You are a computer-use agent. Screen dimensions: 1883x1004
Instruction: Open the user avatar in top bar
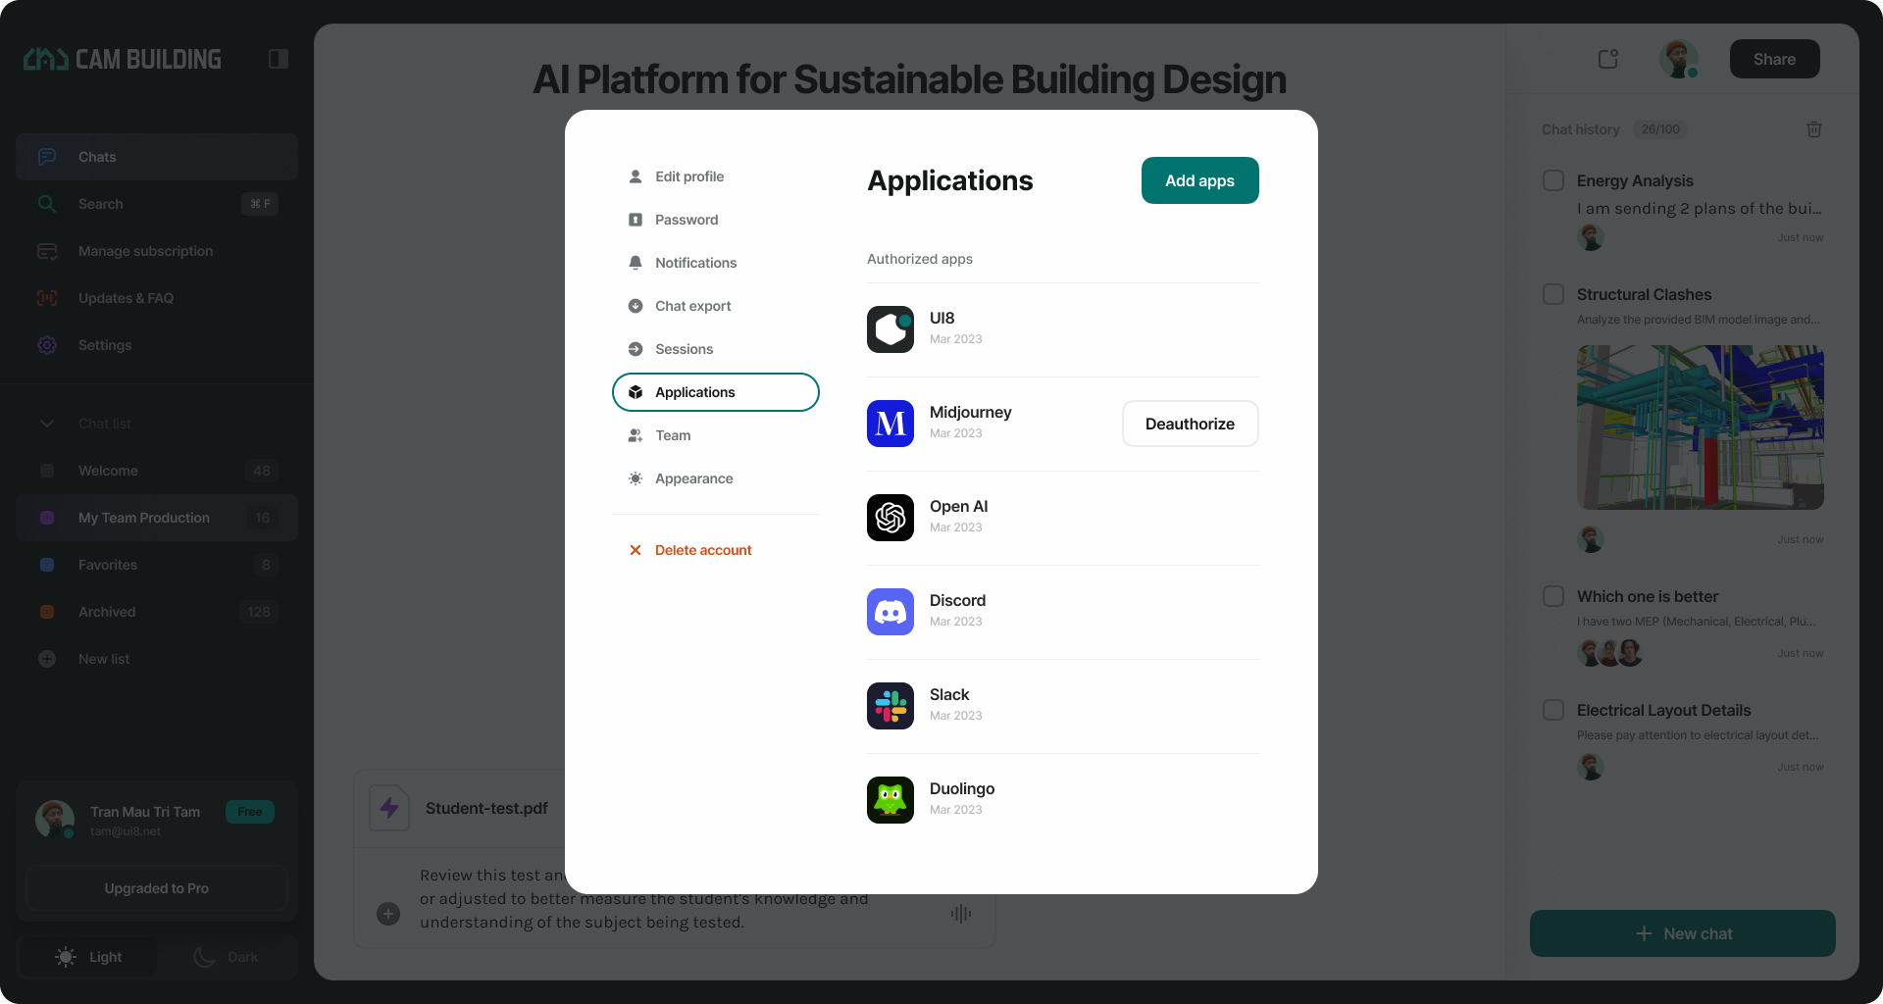point(1679,59)
